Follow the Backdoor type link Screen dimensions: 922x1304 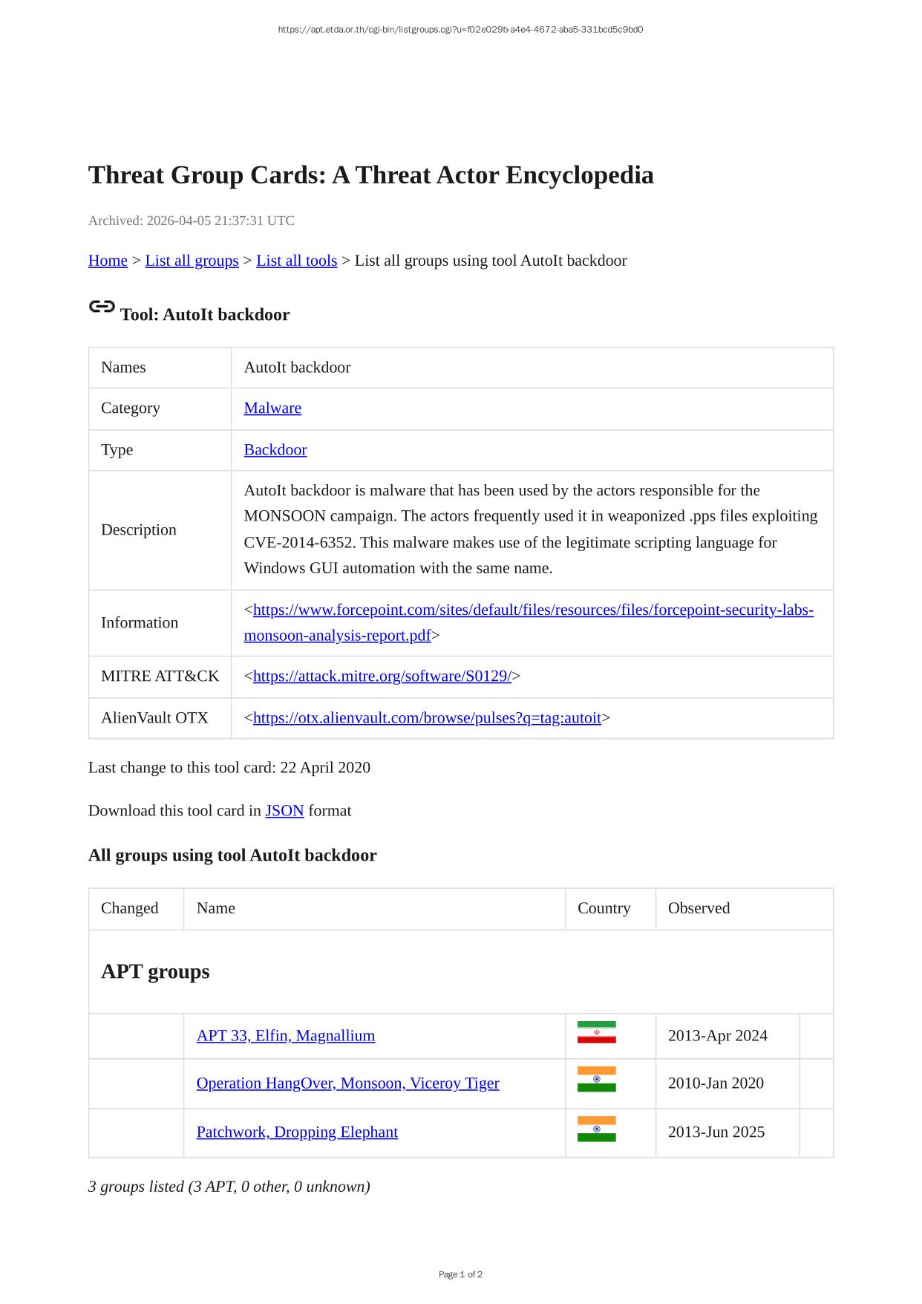pos(275,450)
